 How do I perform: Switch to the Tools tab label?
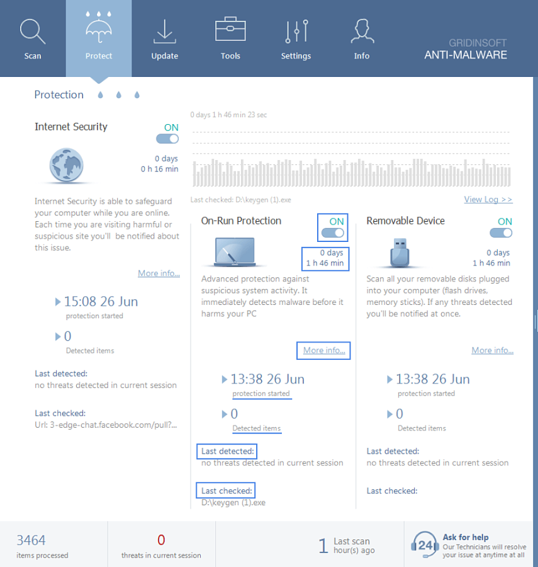230,56
